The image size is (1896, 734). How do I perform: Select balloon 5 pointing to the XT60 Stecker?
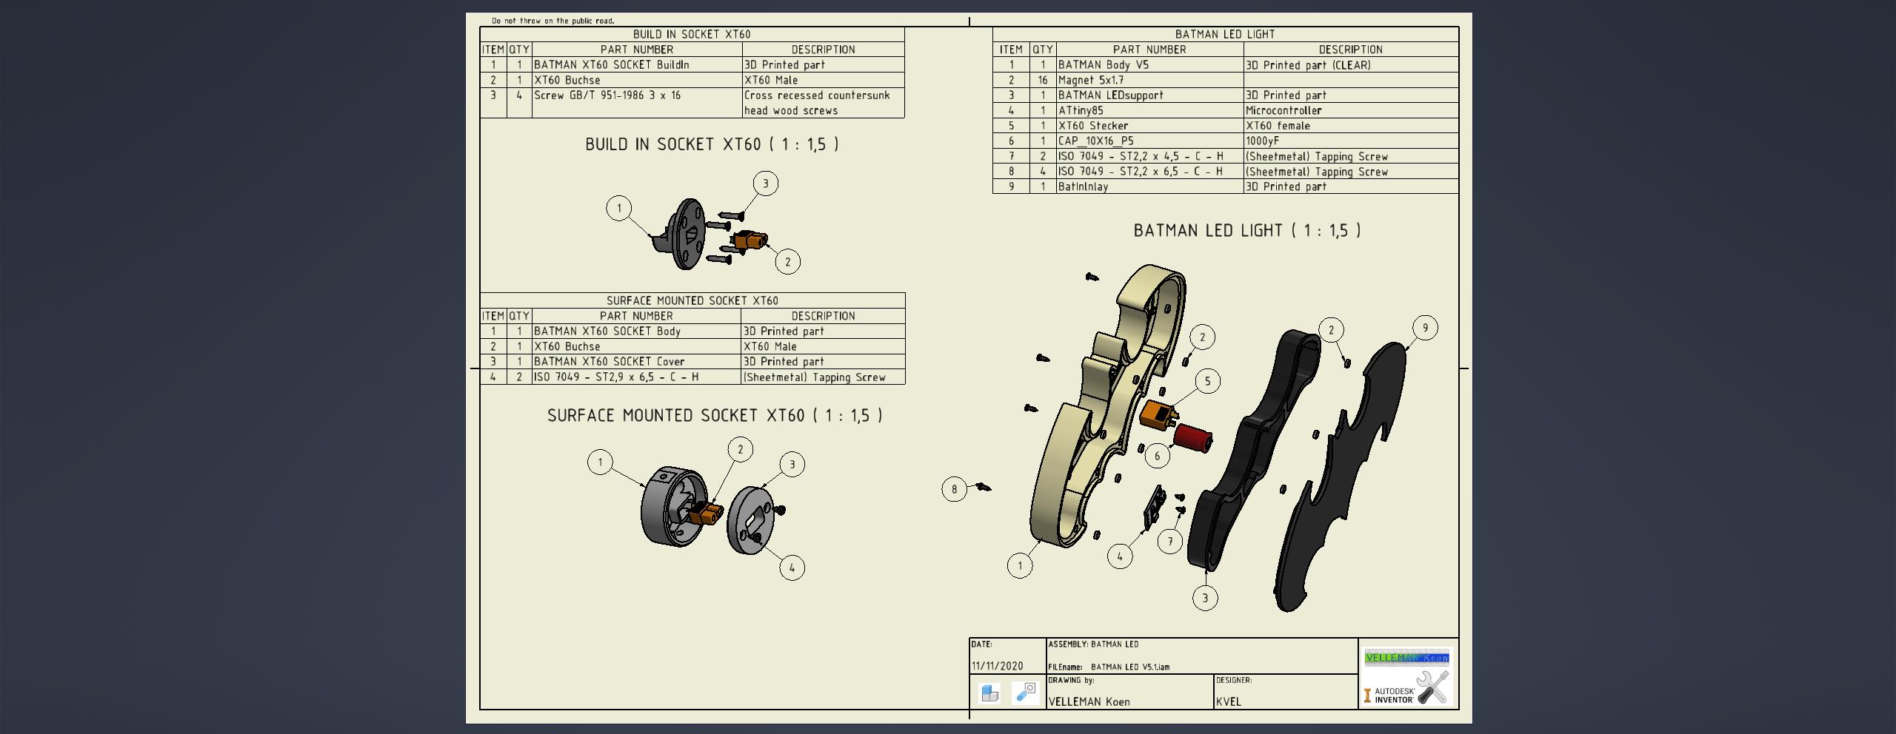[x=1207, y=381]
